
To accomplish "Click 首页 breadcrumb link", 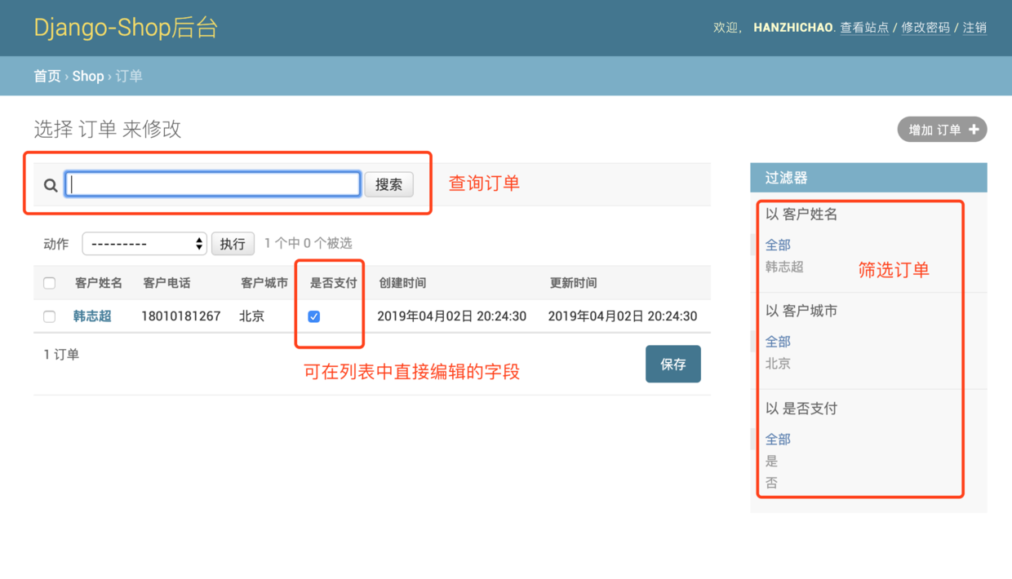I will 47,76.
